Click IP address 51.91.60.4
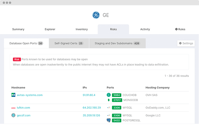This screenshot has width=199, height=126. (89, 95)
